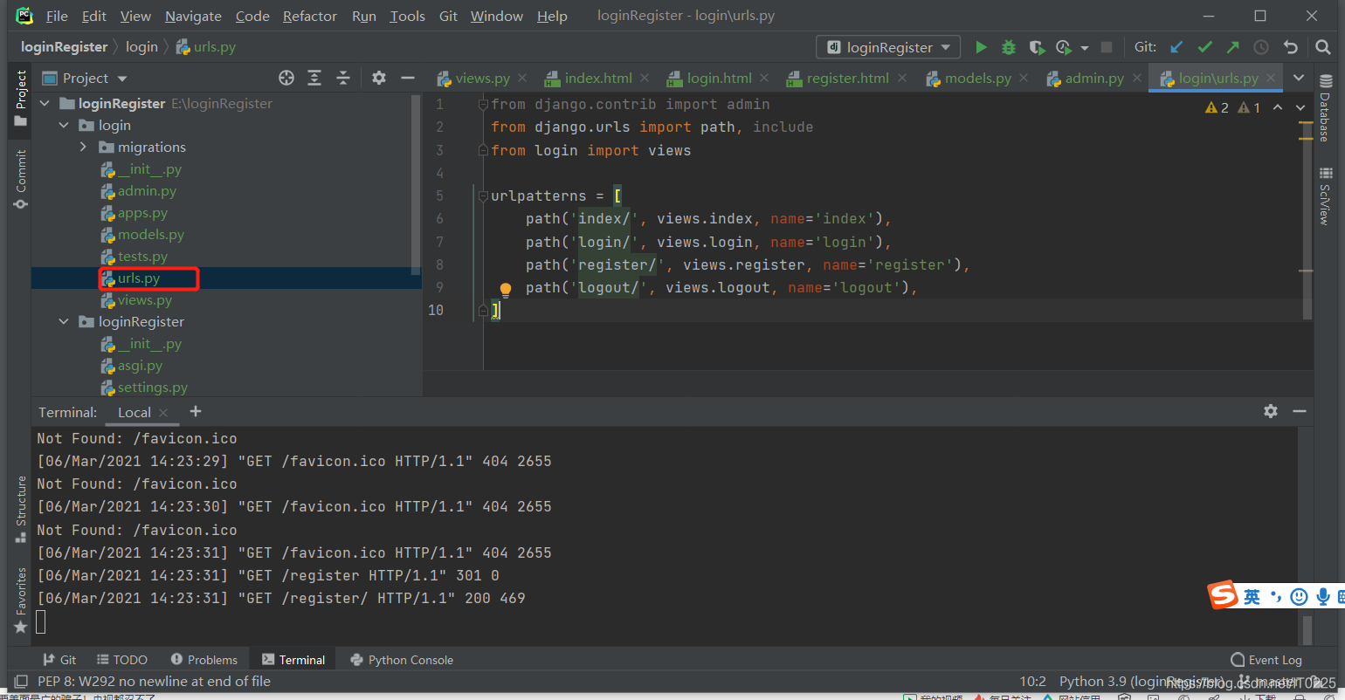This screenshot has width=1345, height=700.
Task: Run the loginRegister configuration
Action: (981, 47)
